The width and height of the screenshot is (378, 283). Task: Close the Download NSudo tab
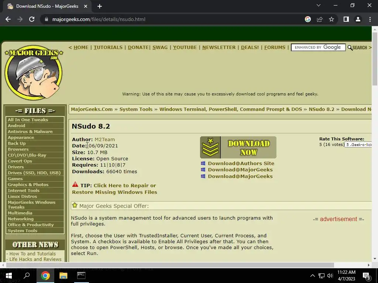pos(85,7)
